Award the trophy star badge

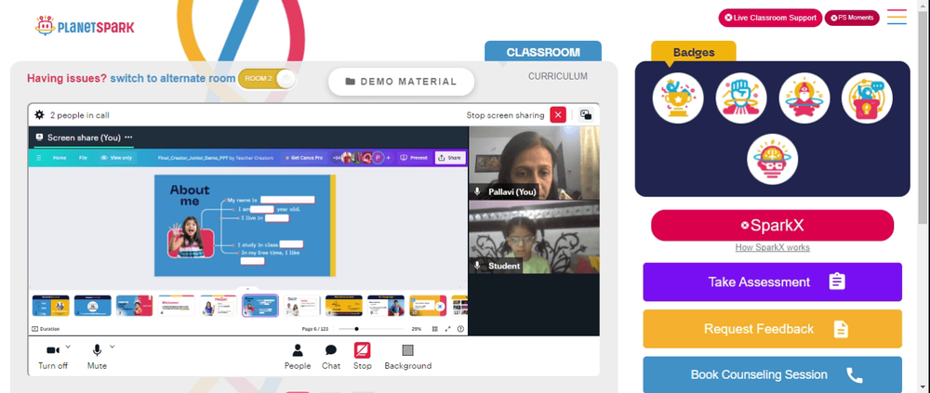point(678,98)
